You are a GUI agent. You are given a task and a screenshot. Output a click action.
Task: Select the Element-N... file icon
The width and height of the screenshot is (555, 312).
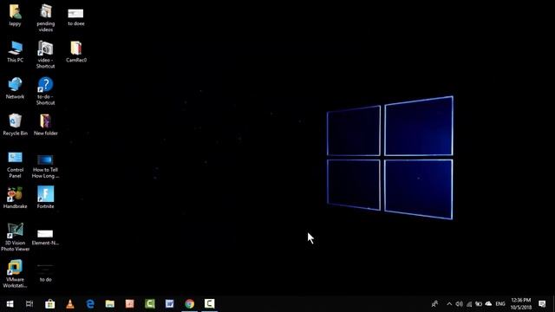(x=45, y=233)
